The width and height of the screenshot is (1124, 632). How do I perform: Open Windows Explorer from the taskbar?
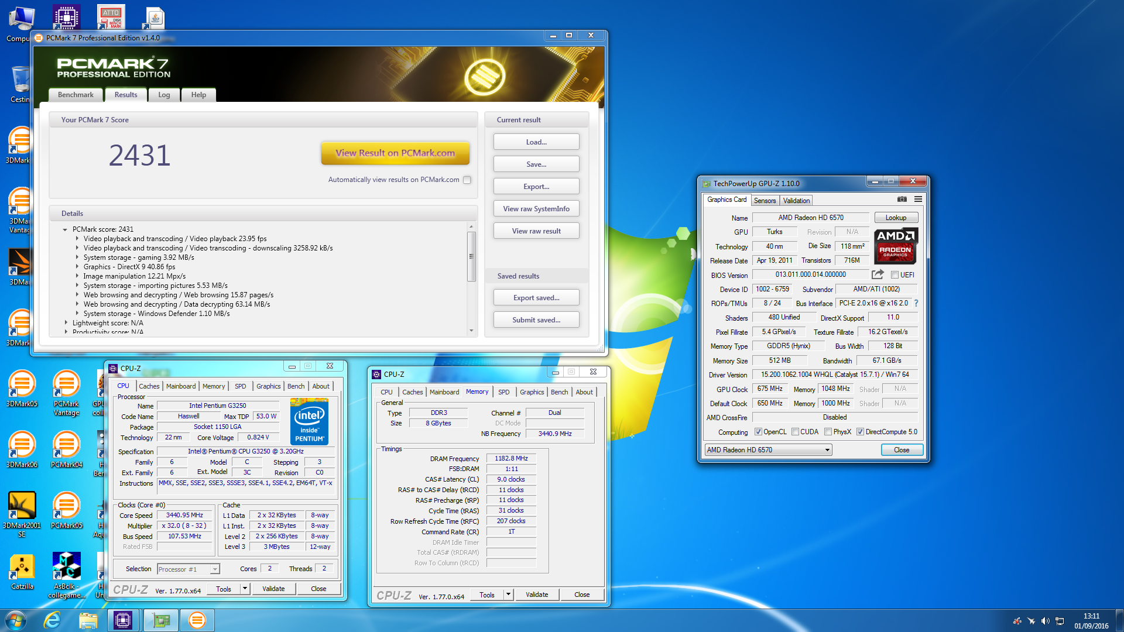(88, 620)
